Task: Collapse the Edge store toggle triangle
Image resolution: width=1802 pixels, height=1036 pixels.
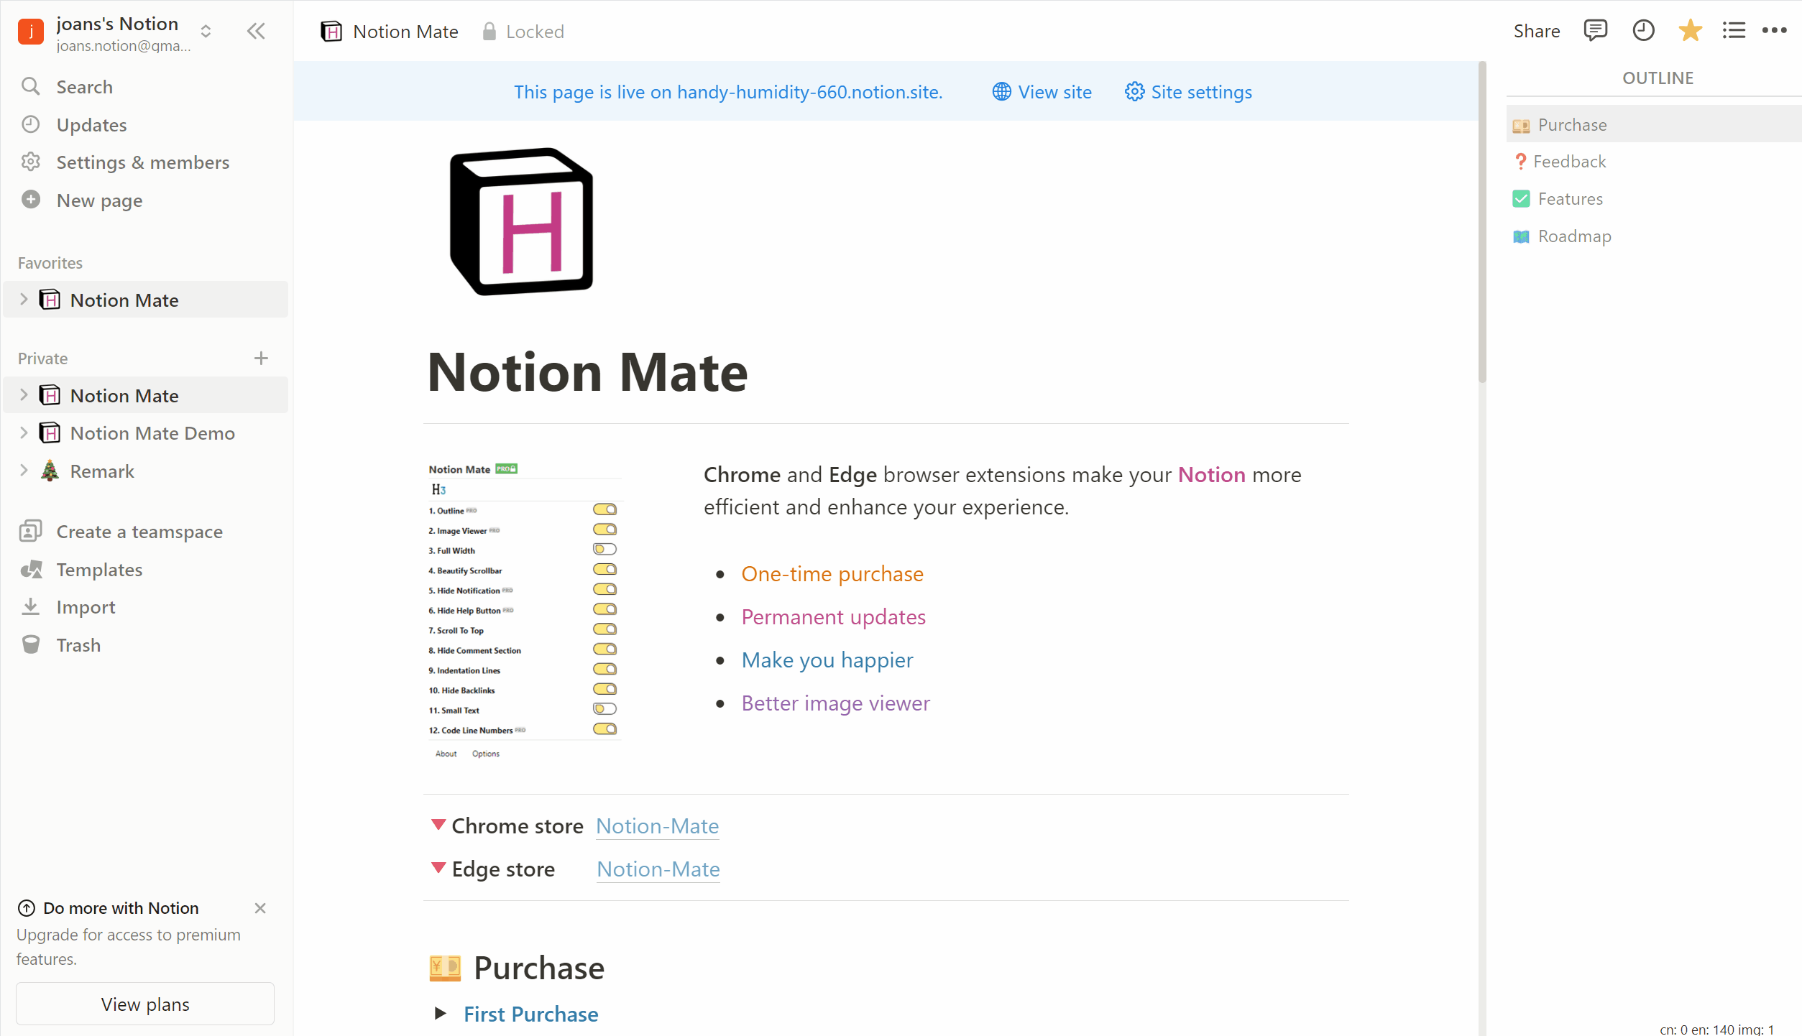Action: click(x=438, y=868)
